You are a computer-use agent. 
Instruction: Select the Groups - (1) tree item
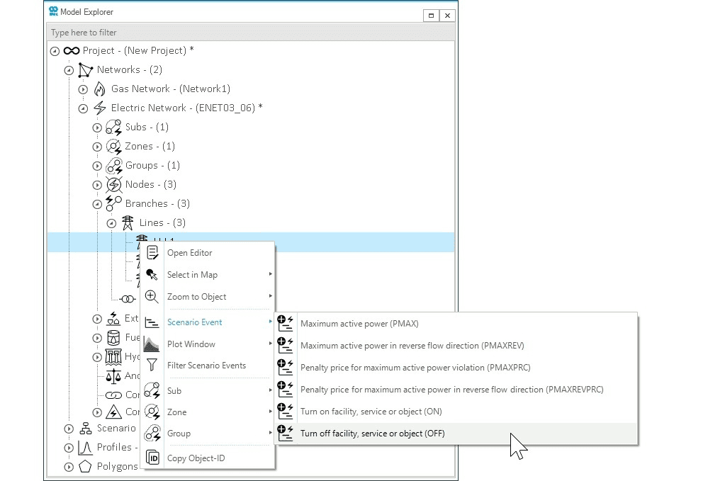tap(152, 165)
